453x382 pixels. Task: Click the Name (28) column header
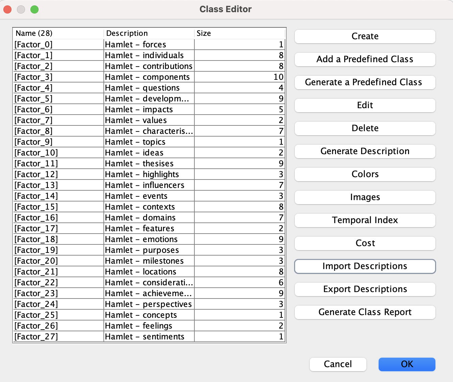click(x=58, y=33)
